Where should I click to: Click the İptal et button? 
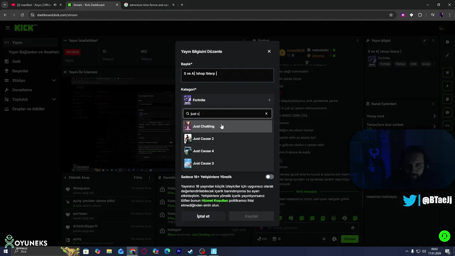203,216
